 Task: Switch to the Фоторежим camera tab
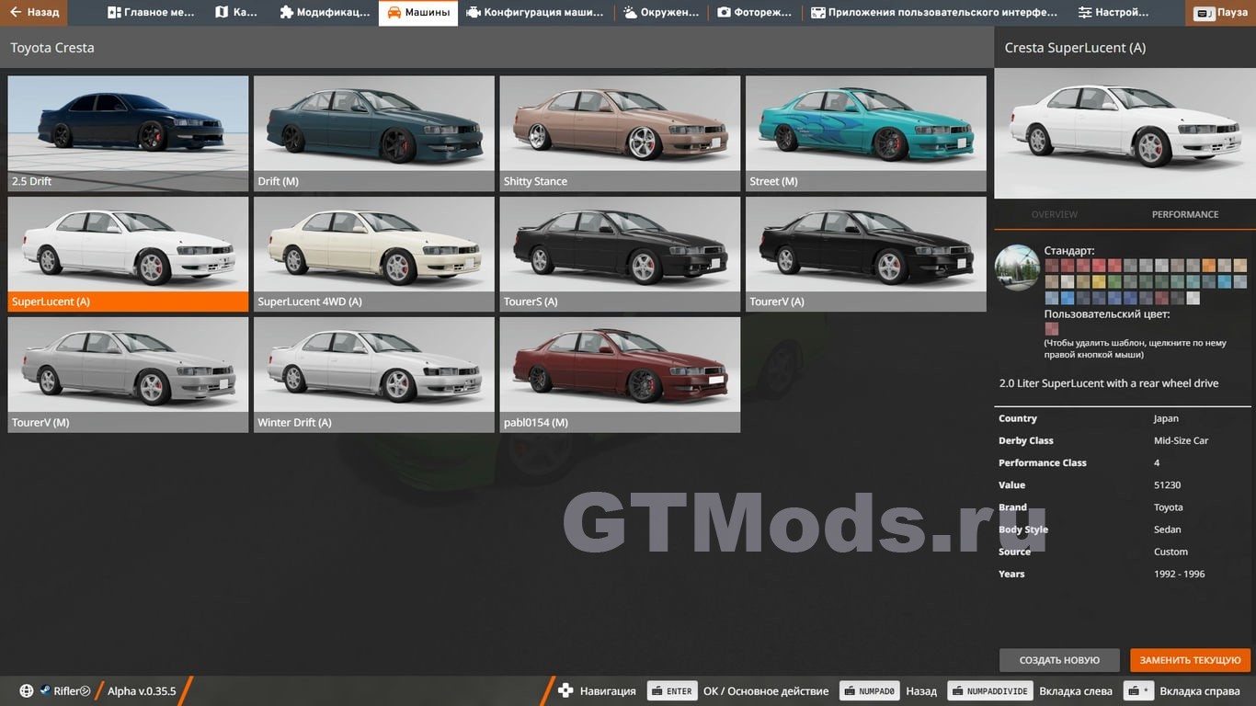[x=754, y=13]
